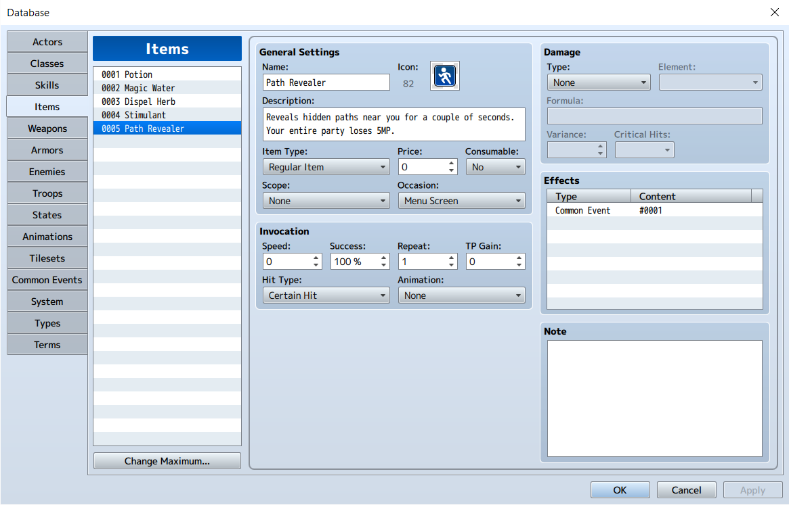Screen dimensions: 789x505
Task: Open the Damage Type dropdown
Action: pyautogui.click(x=599, y=82)
